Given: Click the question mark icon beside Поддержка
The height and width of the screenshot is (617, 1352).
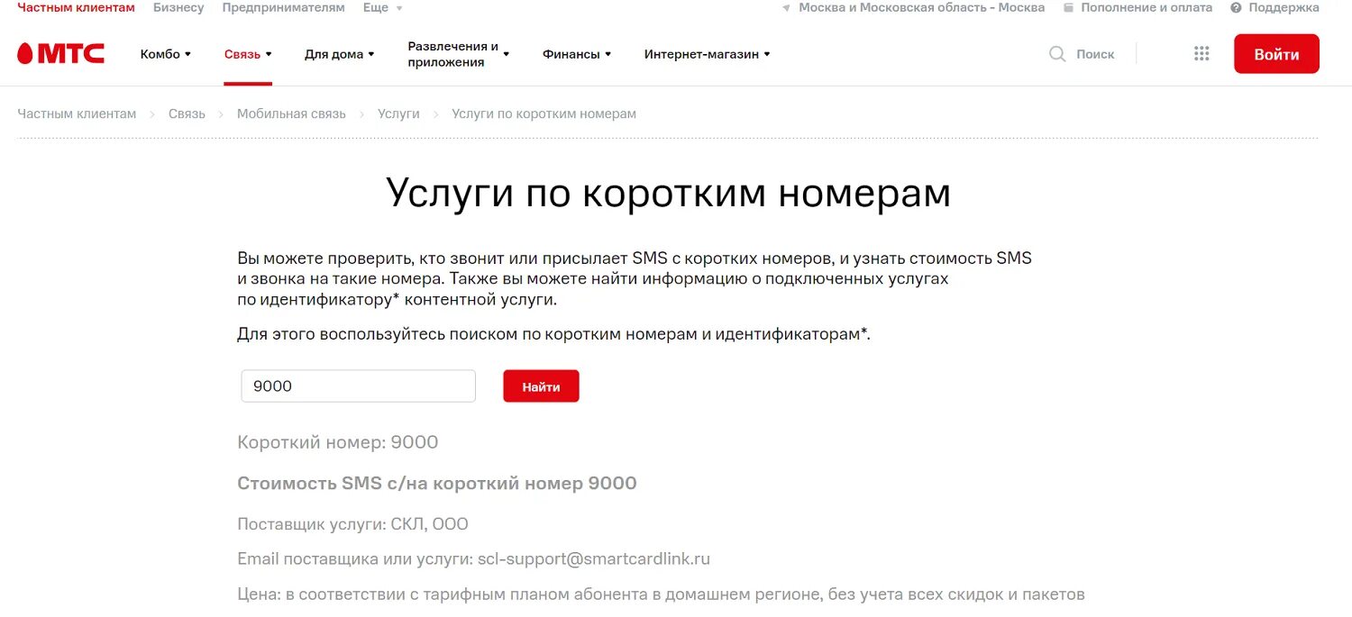Looking at the screenshot, I should (1236, 7).
